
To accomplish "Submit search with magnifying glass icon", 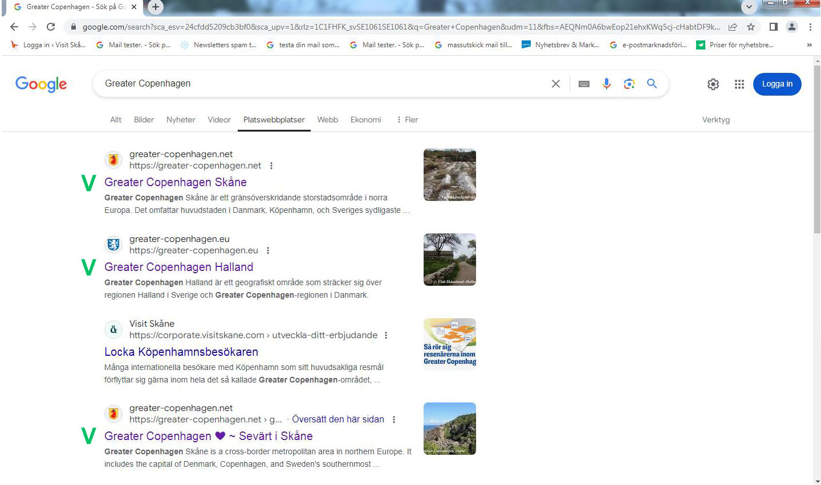I will [x=652, y=84].
